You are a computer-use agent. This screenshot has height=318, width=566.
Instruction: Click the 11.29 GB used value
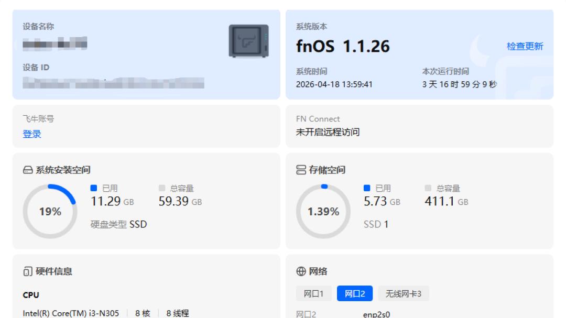coord(112,201)
